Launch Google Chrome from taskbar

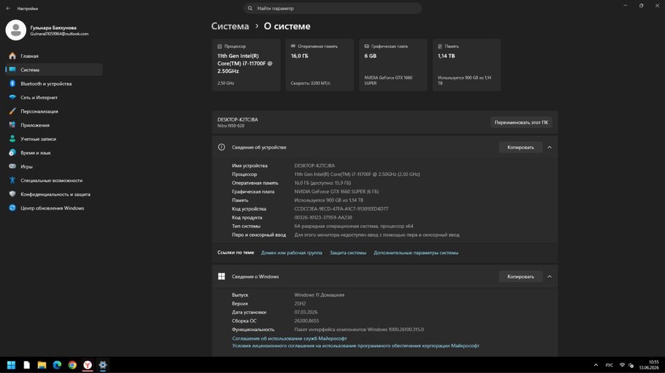pos(72,365)
